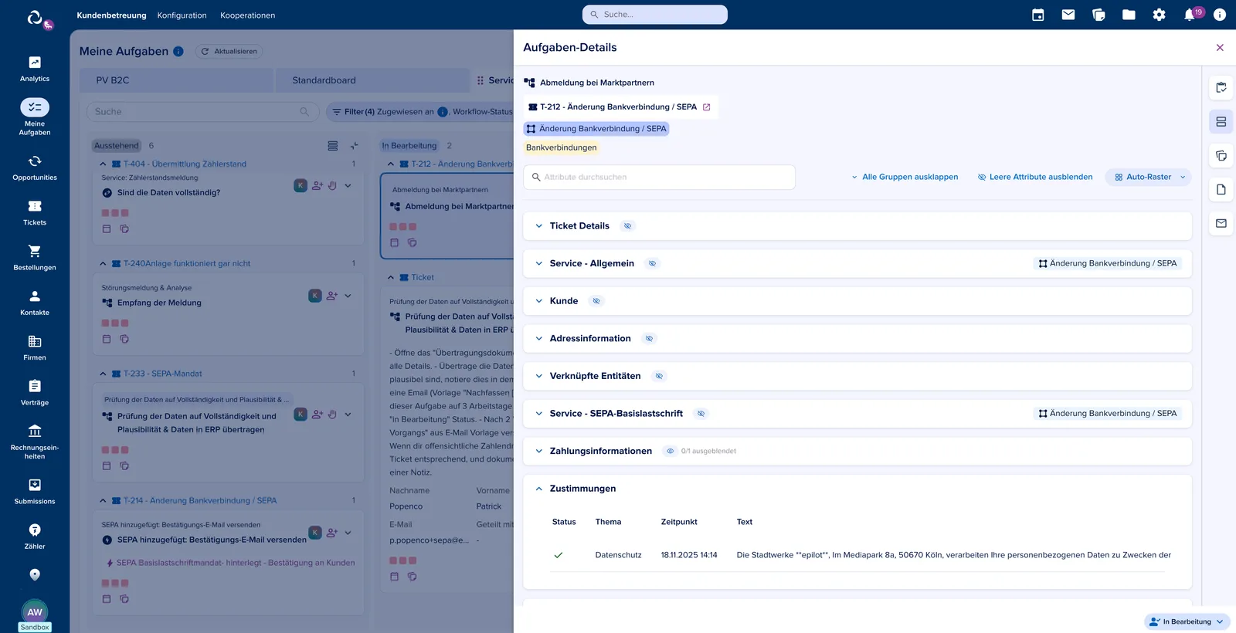Screen dimensions: 1236x633
Task: Expand the Adressinformation section chevron
Action: tap(539, 339)
